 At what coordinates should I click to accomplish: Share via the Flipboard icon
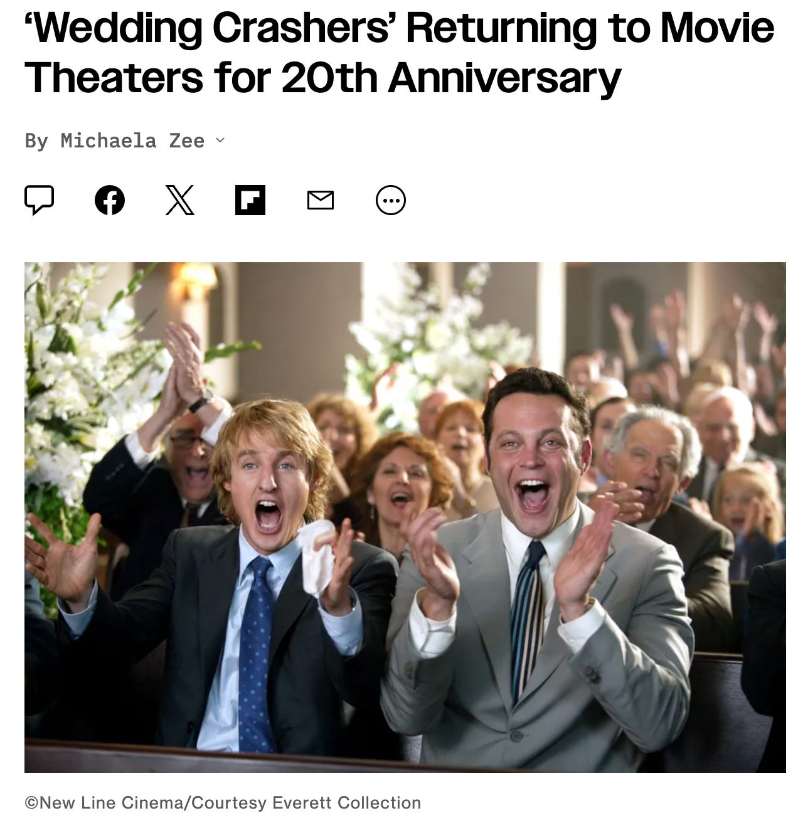(250, 201)
